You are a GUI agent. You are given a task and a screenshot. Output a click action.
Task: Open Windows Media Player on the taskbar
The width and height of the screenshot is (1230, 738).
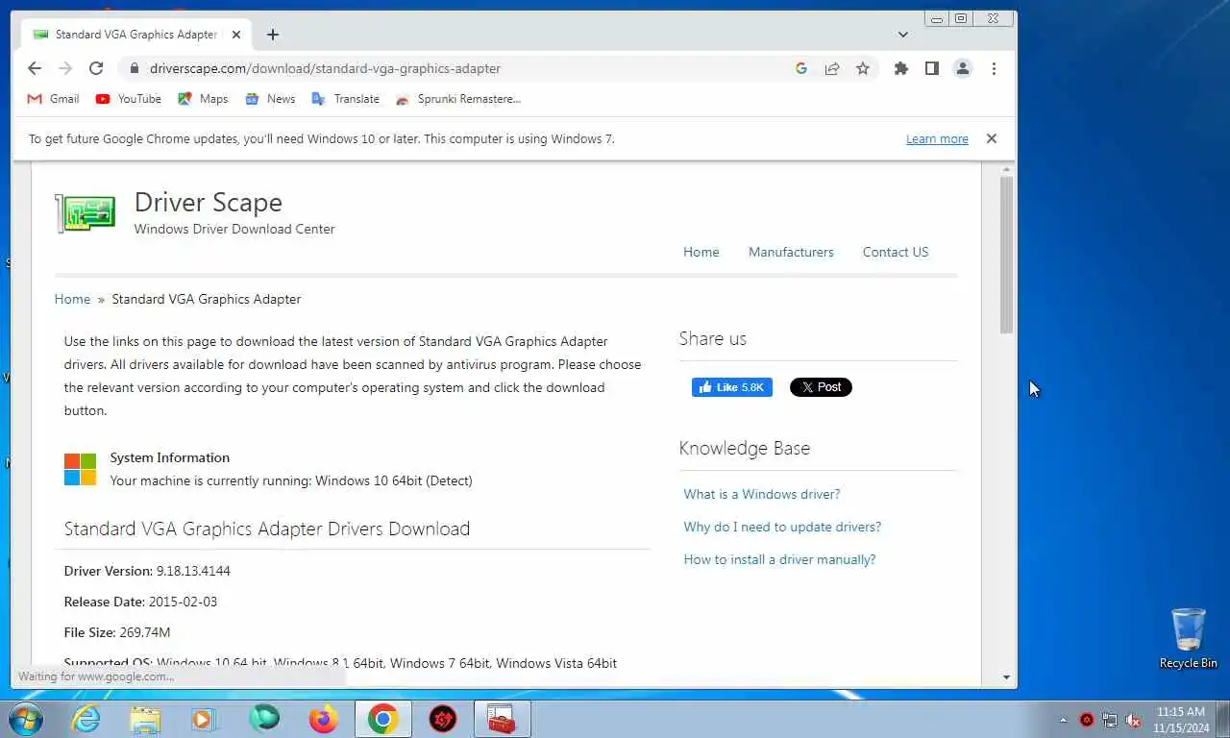pos(204,719)
